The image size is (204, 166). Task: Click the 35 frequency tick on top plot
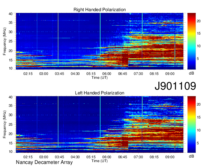click(10, 23)
